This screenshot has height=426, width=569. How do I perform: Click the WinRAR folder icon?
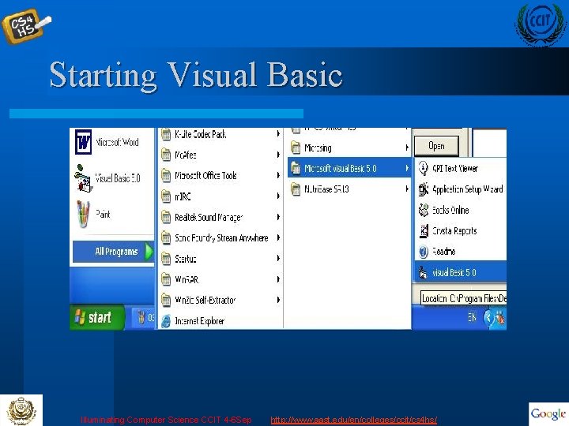click(x=166, y=279)
